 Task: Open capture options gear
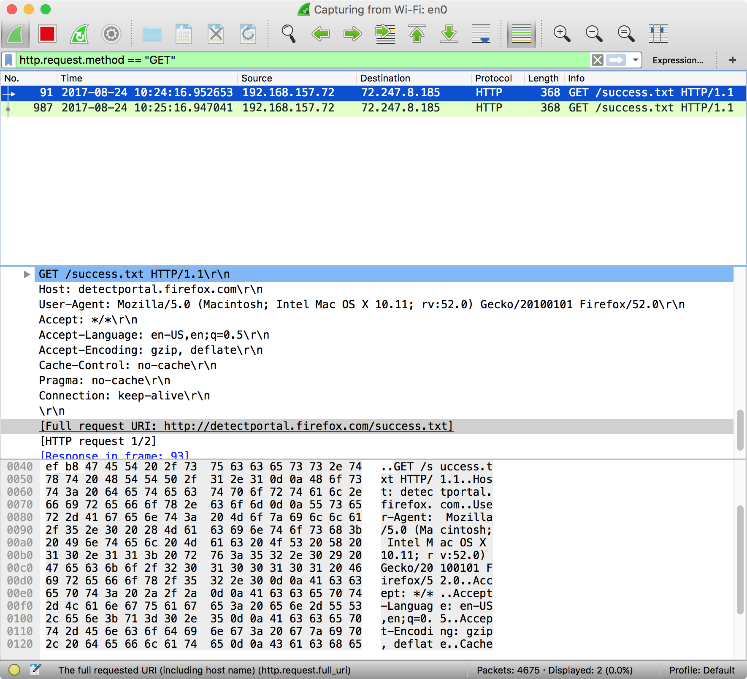pyautogui.click(x=111, y=34)
